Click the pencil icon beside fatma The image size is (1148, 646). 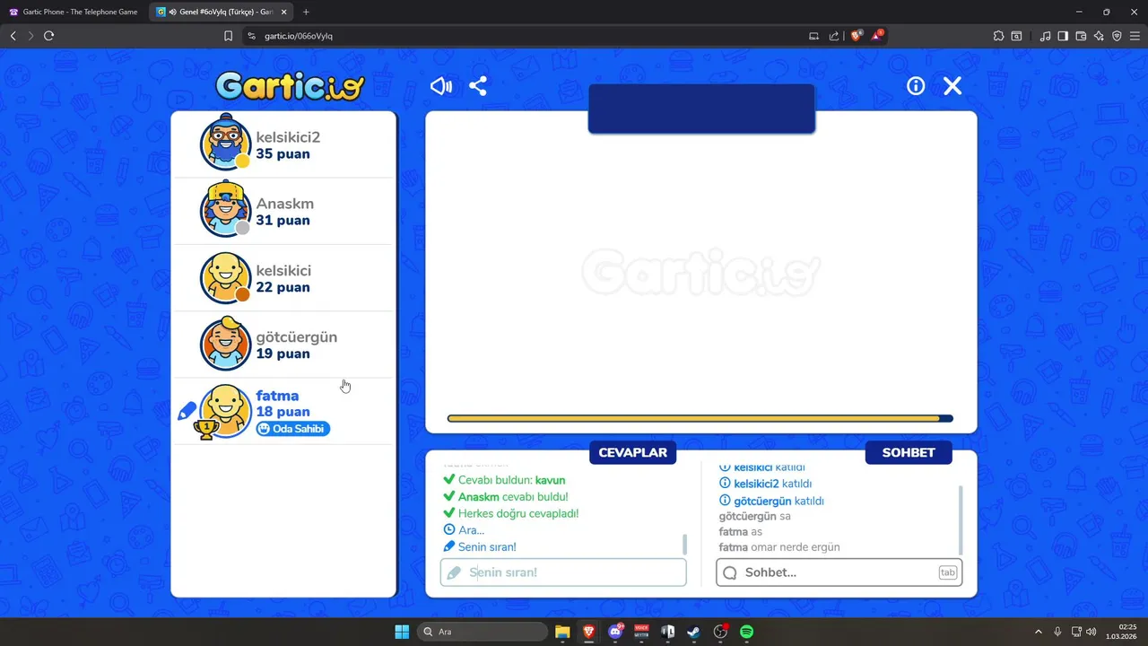point(187,412)
